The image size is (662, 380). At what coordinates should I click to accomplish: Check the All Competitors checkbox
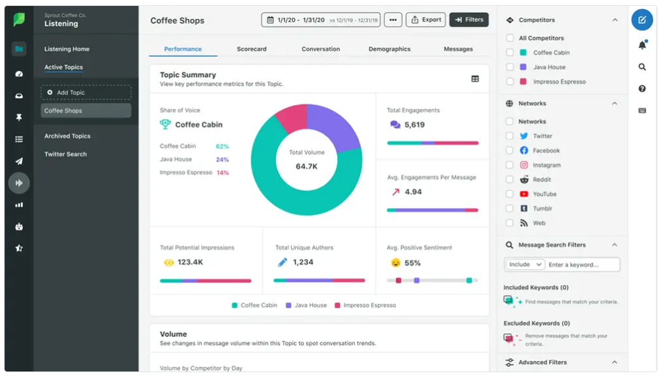click(x=510, y=38)
